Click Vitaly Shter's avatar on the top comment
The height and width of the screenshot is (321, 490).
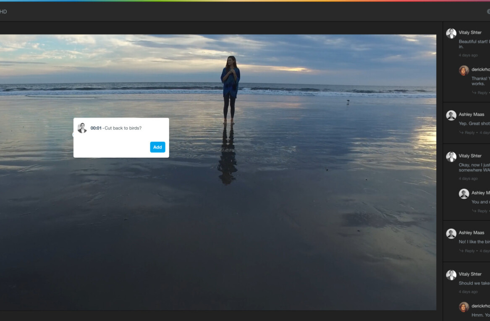coord(451,33)
